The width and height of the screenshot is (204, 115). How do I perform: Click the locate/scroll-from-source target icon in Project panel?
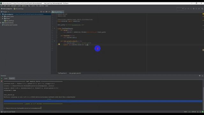click(x=41, y=12)
